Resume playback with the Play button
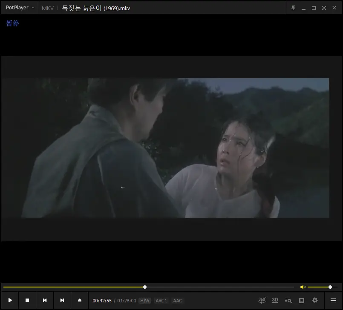The image size is (343, 310). coord(10,300)
